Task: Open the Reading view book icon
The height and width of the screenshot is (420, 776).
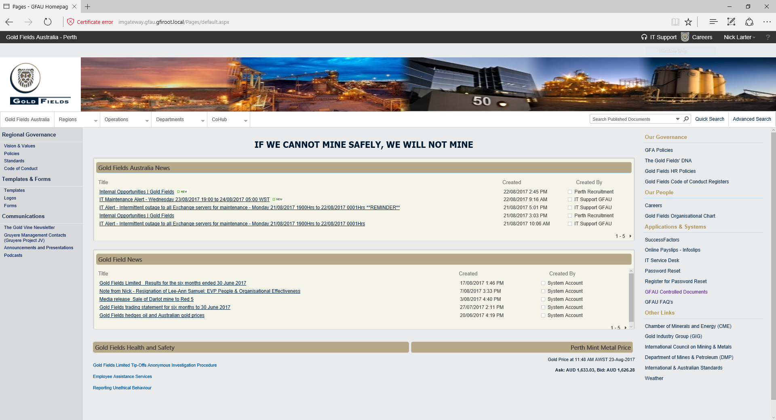Action: [x=675, y=22]
